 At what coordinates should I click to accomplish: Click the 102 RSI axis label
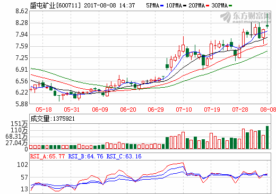click(x=22, y=165)
